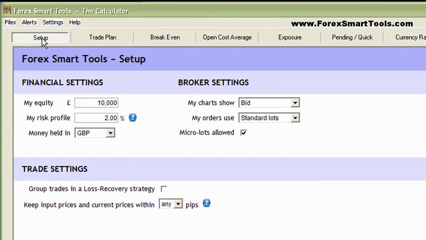This screenshot has height=240, width=426.
Task: Open the Currency tab at right edge
Action: (405, 37)
